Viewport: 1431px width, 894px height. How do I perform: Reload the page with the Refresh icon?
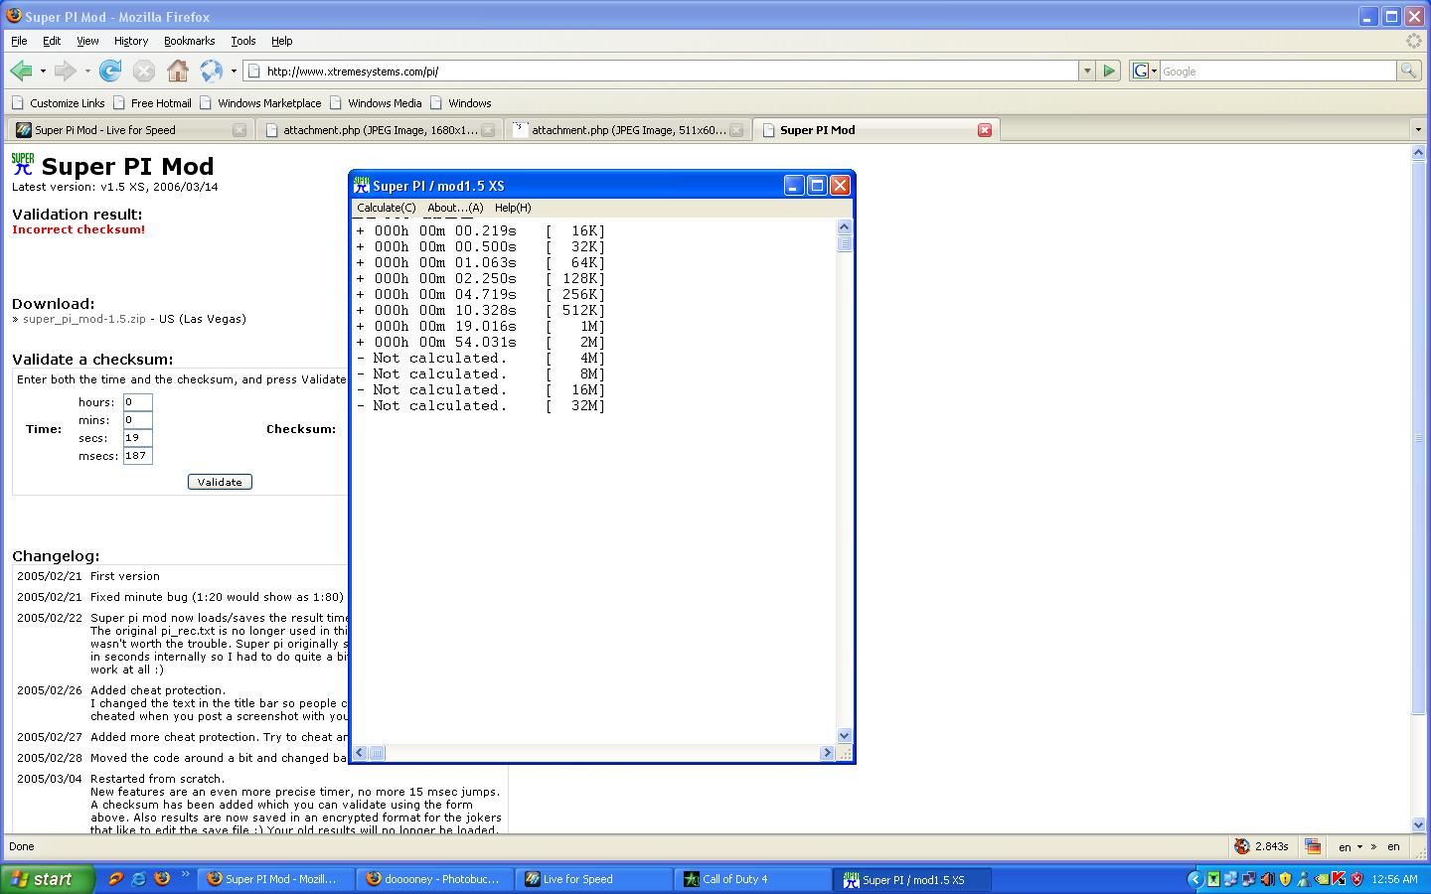coord(110,71)
